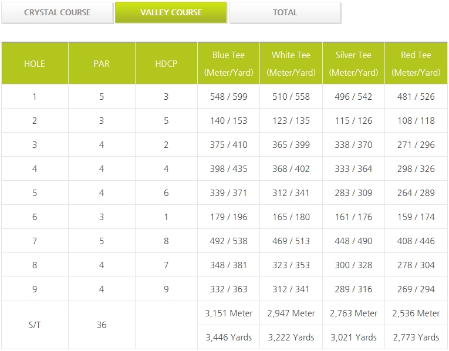The width and height of the screenshot is (449, 351).
Task: Click the hole number '8' cell
Action: click(x=35, y=265)
